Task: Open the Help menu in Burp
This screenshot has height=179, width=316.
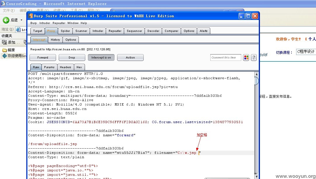Action: pyautogui.click(x=84, y=23)
